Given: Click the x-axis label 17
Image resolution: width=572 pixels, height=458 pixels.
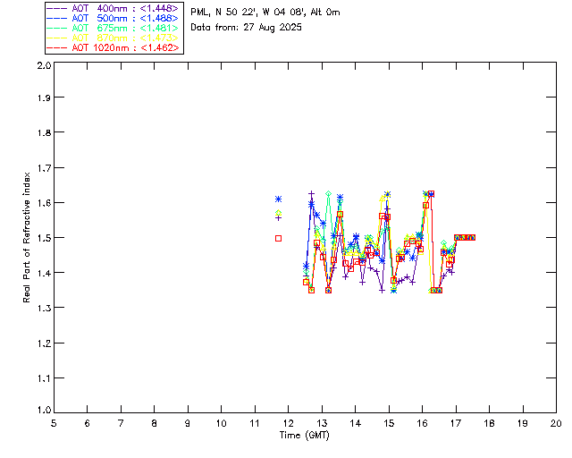Looking at the screenshot, I should (x=456, y=423).
